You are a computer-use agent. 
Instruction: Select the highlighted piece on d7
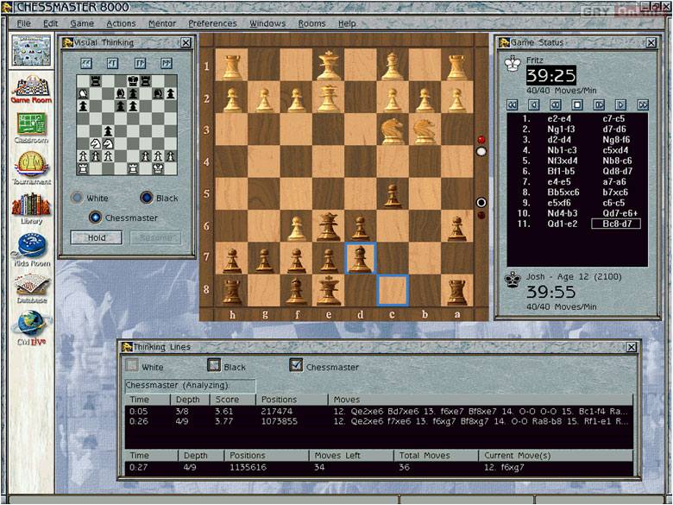coord(361,258)
